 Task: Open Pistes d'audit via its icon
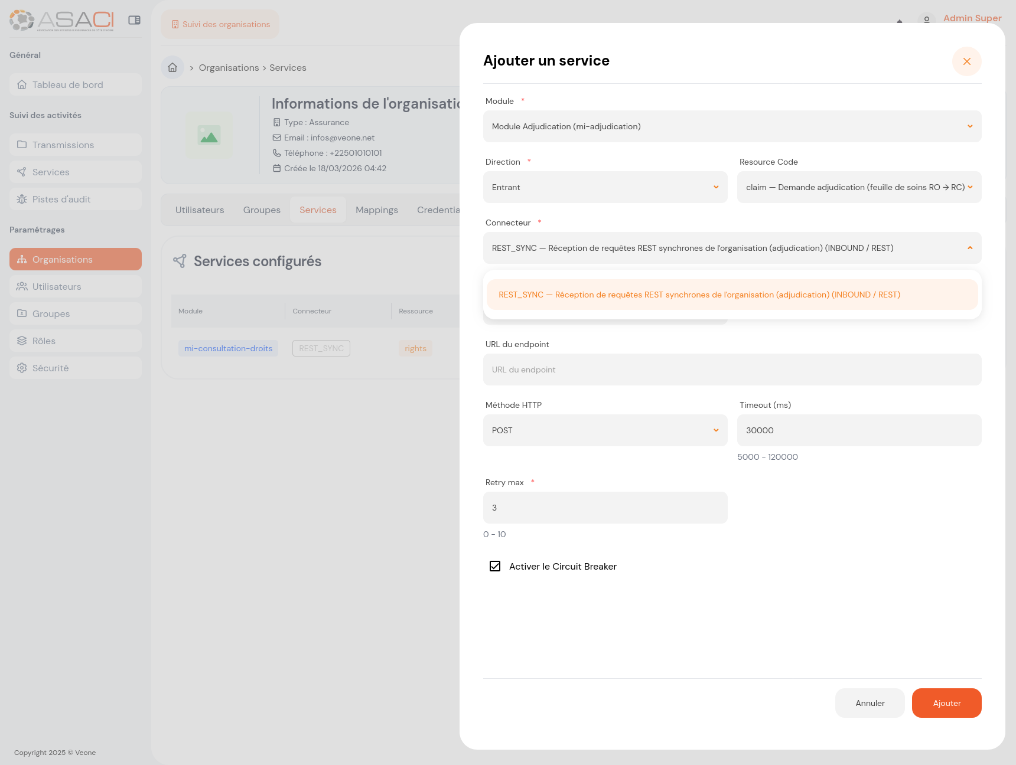tap(22, 199)
